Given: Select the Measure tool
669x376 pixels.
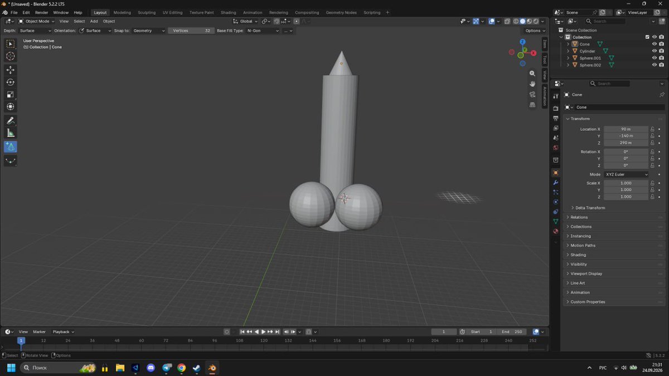Looking at the screenshot, I should (11, 133).
